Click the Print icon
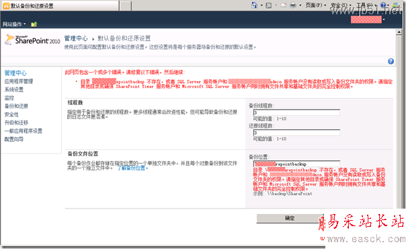Image resolution: width=406 pixels, height=249 pixels. click(x=293, y=5)
